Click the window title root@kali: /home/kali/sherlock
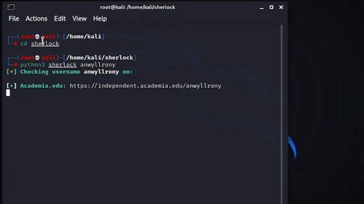The height and width of the screenshot is (204, 364). (x=138, y=7)
